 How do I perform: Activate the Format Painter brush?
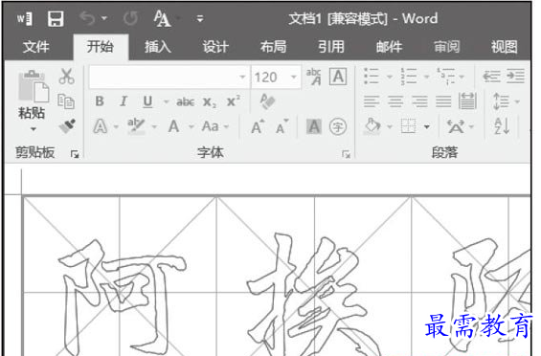[67, 126]
